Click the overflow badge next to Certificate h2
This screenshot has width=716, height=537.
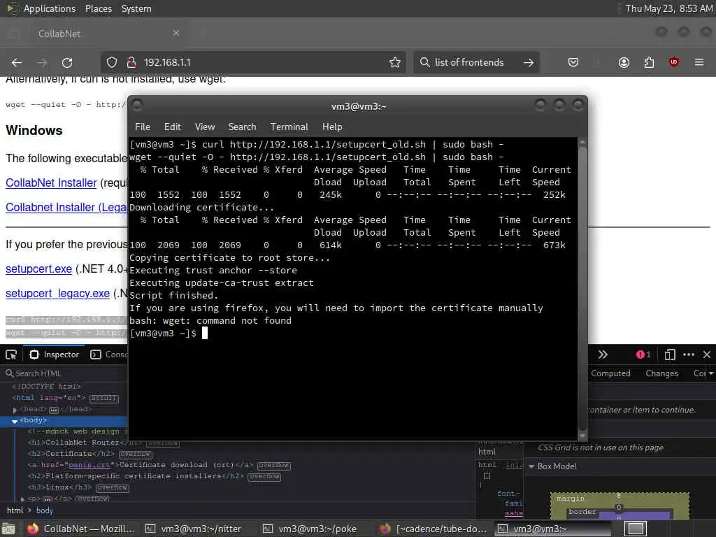(x=135, y=454)
